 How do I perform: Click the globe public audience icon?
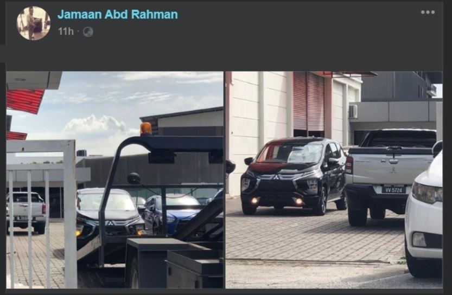pos(88,31)
